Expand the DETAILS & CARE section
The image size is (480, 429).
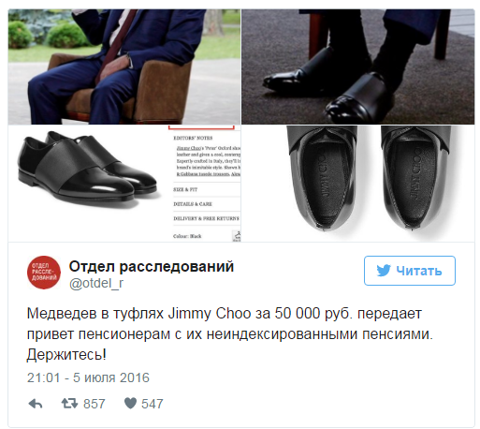(x=193, y=204)
